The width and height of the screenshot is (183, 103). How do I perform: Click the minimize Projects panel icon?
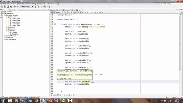(x=48, y=10)
